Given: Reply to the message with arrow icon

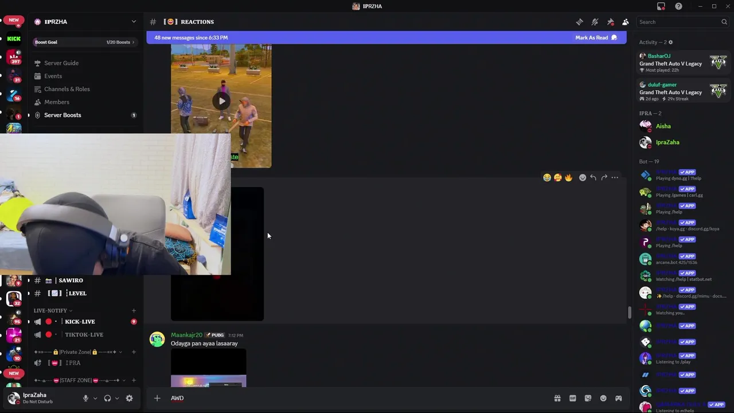Looking at the screenshot, I should point(593,178).
